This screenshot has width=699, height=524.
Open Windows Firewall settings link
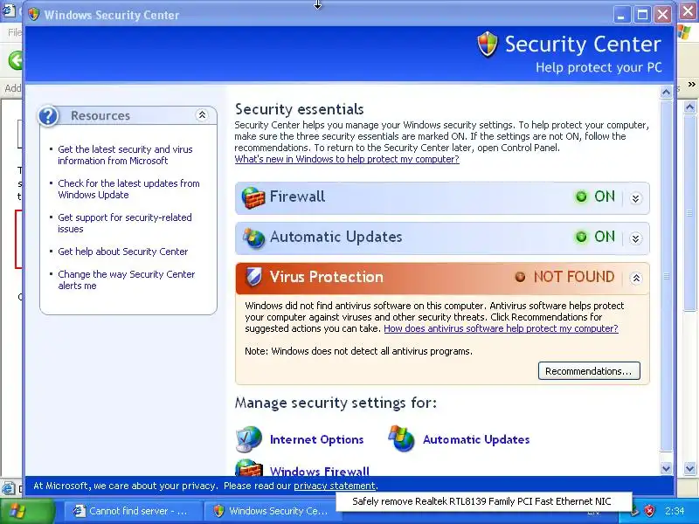pyautogui.click(x=320, y=471)
